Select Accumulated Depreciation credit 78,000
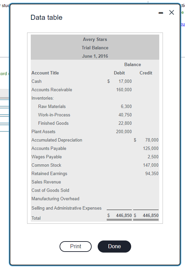Image resolution: width=185 pixels, height=268 pixels. [152, 140]
